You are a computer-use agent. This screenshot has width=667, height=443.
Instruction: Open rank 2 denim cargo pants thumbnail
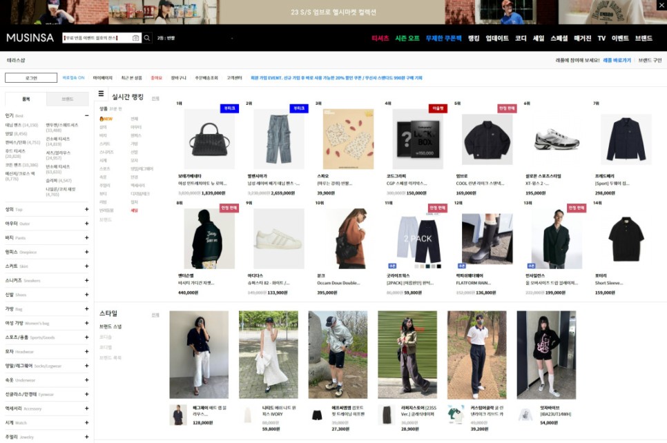coord(279,139)
